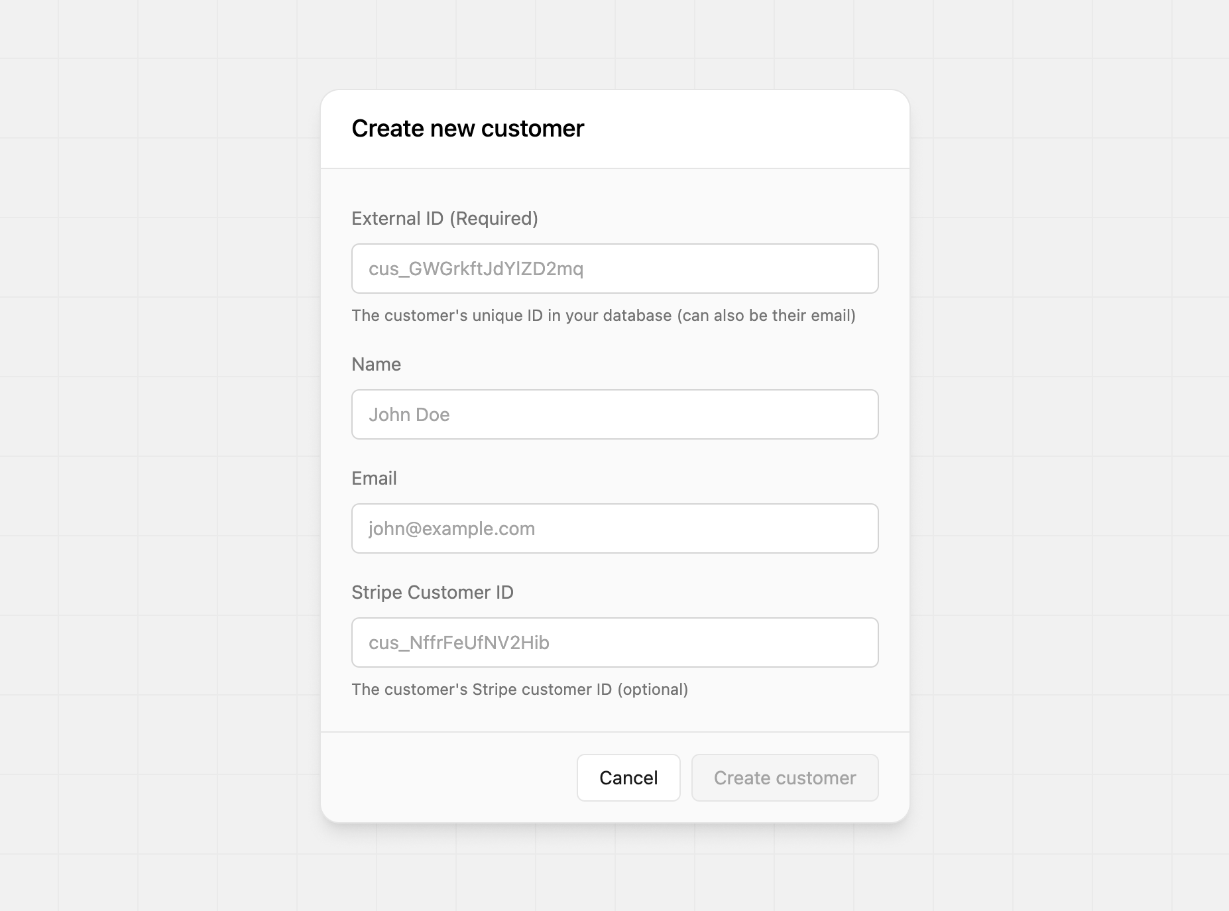The height and width of the screenshot is (911, 1229).
Task: Select the Email input field
Action: point(614,528)
